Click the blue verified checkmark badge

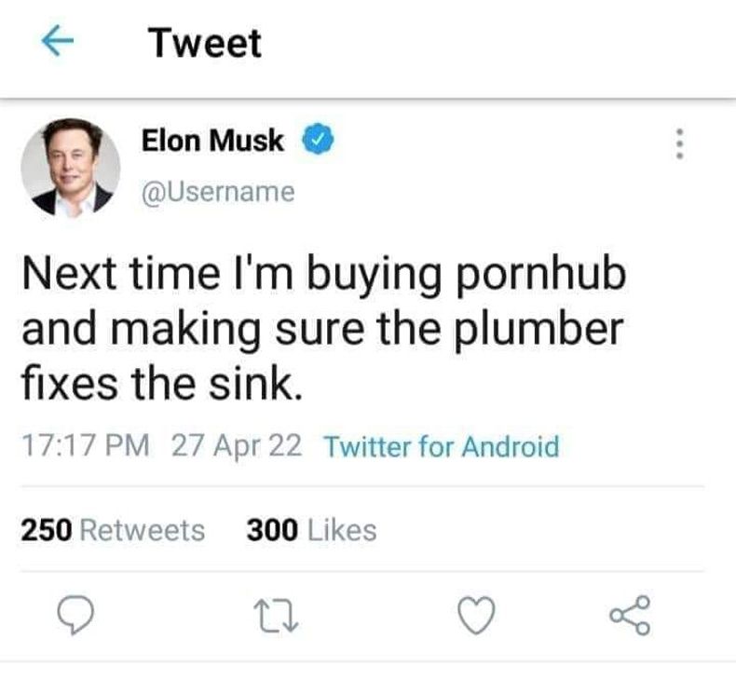tap(318, 142)
